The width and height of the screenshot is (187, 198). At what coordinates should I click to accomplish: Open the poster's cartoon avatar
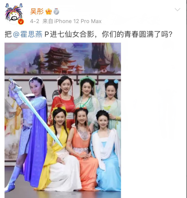(x=14, y=14)
